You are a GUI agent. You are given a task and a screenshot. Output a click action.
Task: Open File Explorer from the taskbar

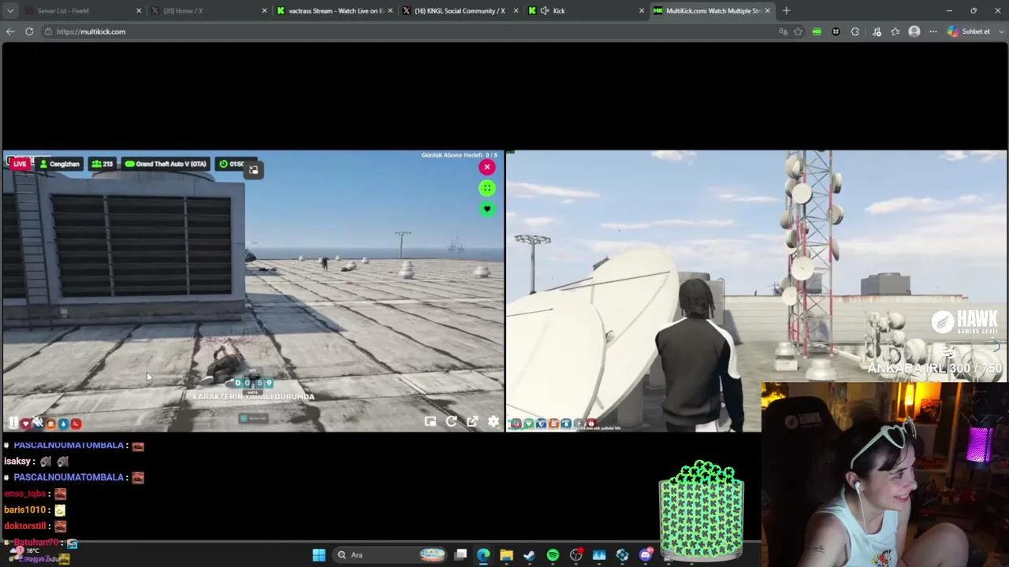(x=506, y=555)
